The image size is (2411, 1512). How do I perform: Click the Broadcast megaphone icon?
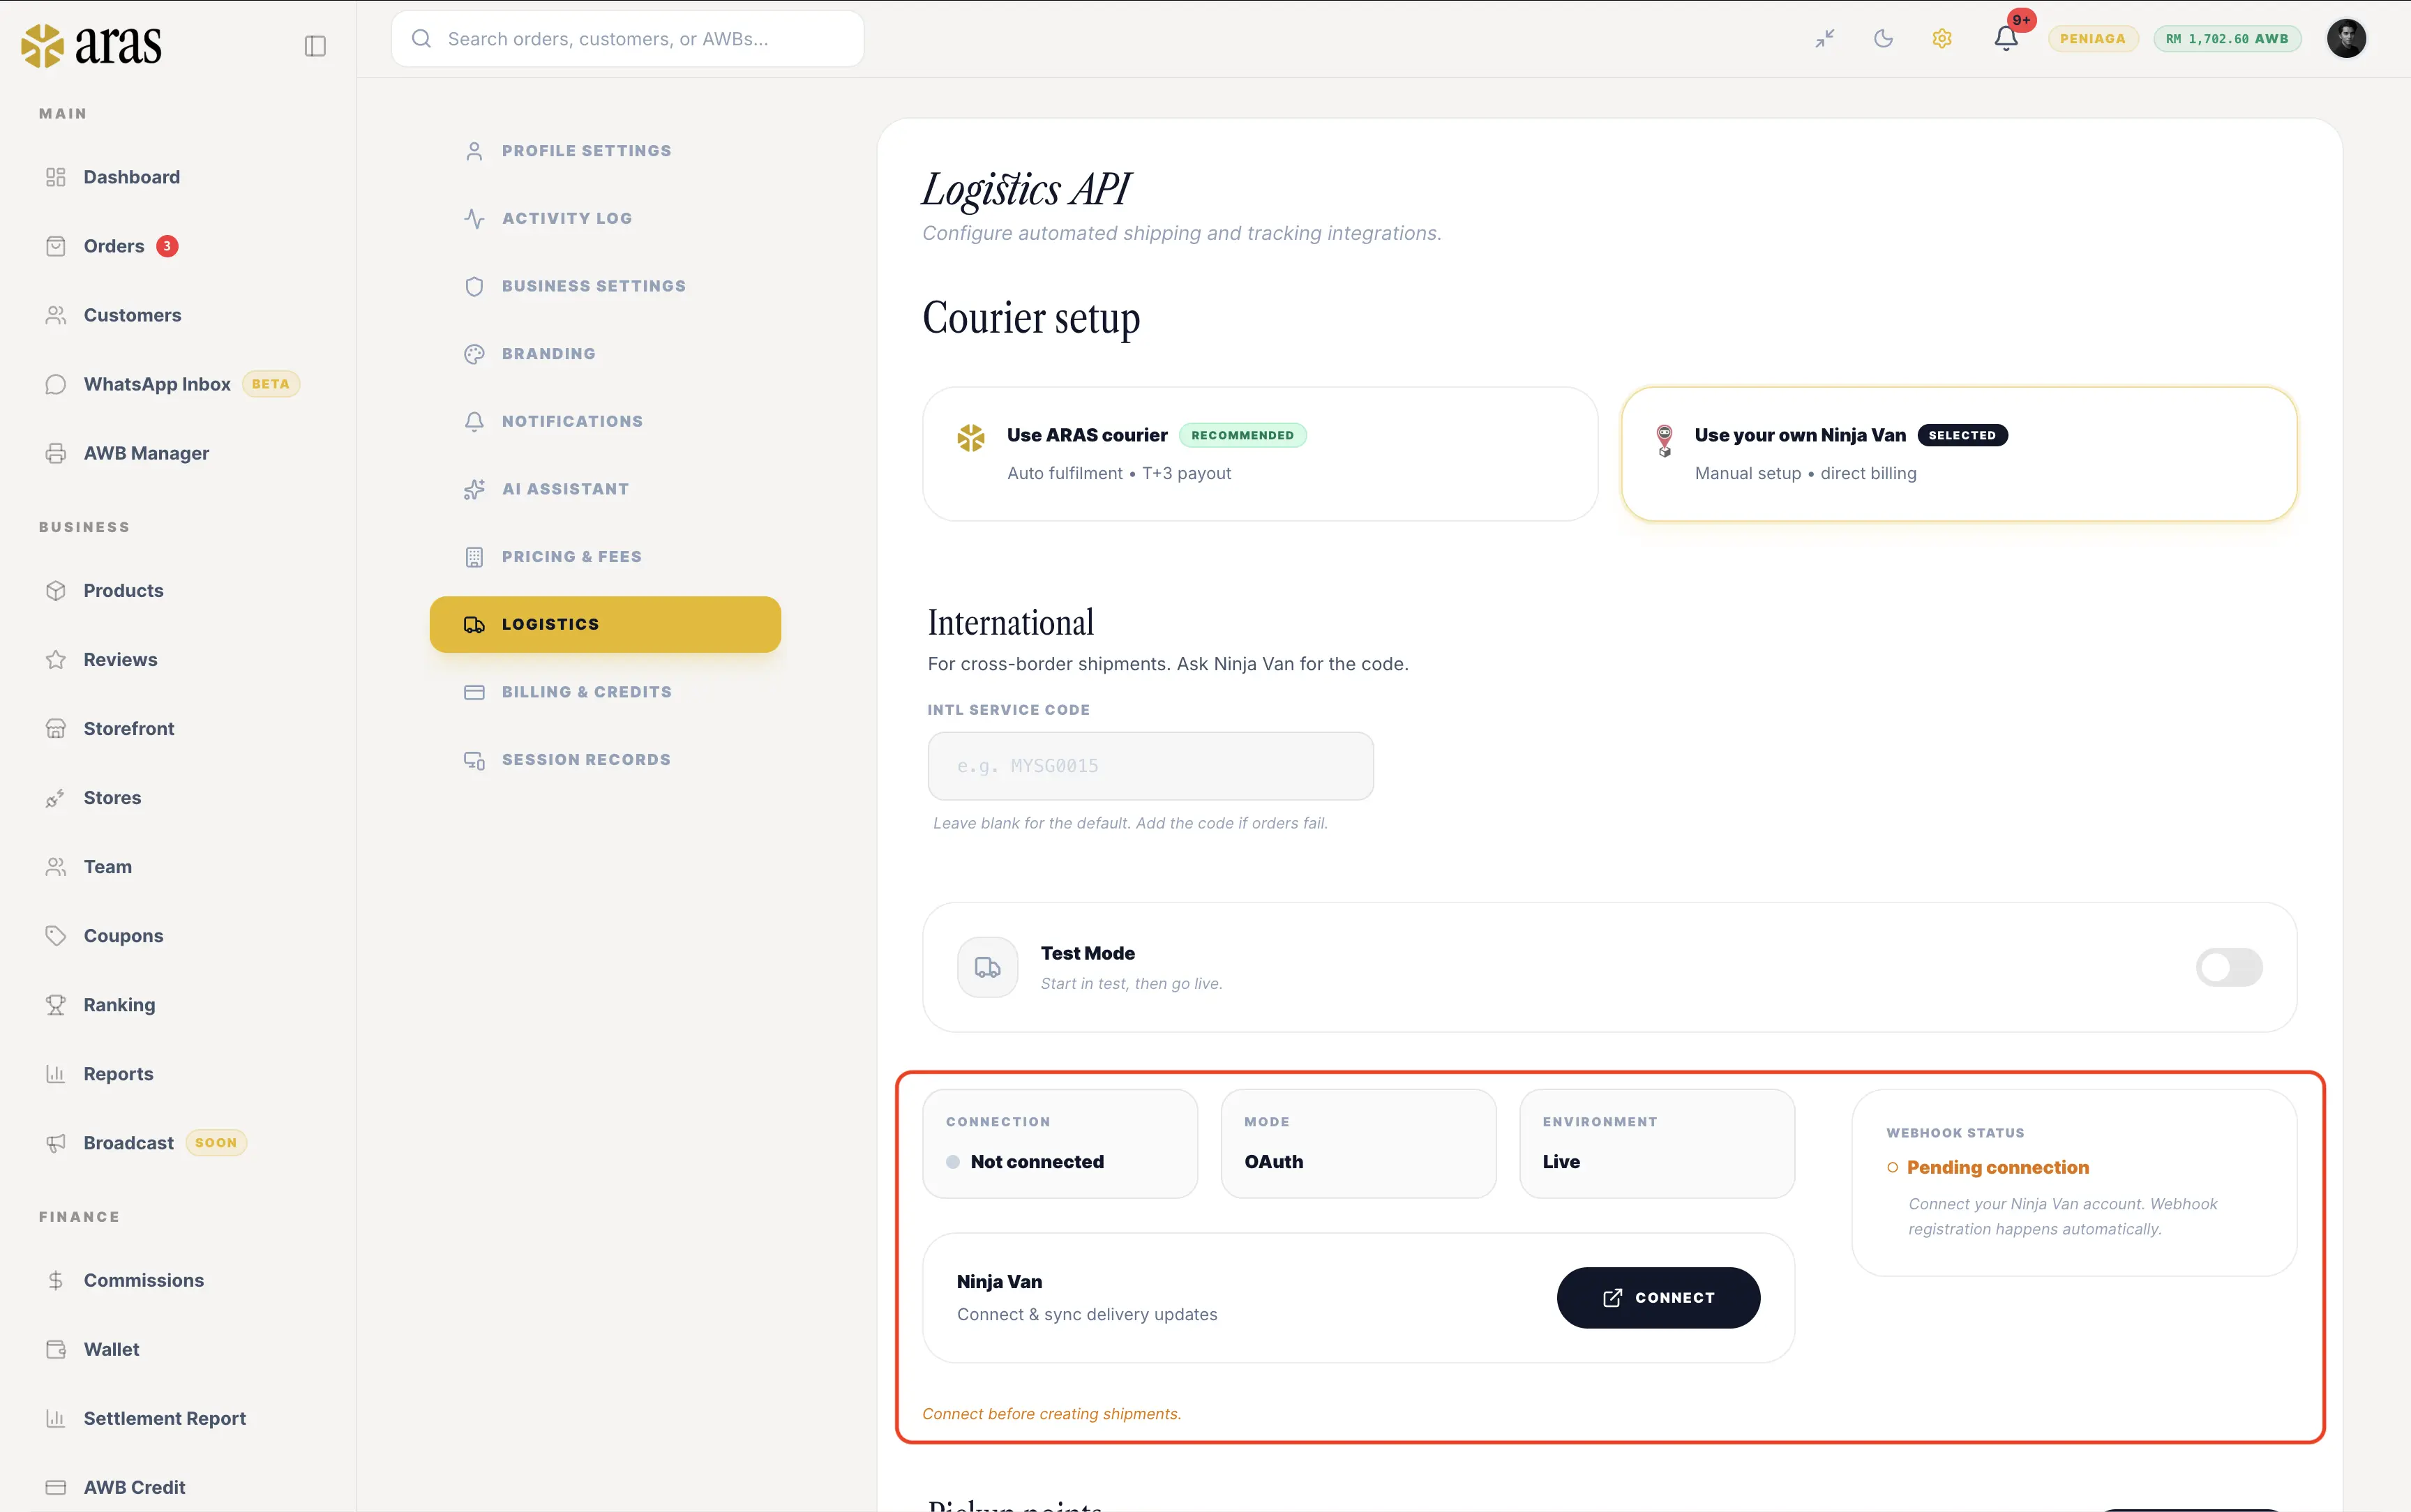[56, 1143]
